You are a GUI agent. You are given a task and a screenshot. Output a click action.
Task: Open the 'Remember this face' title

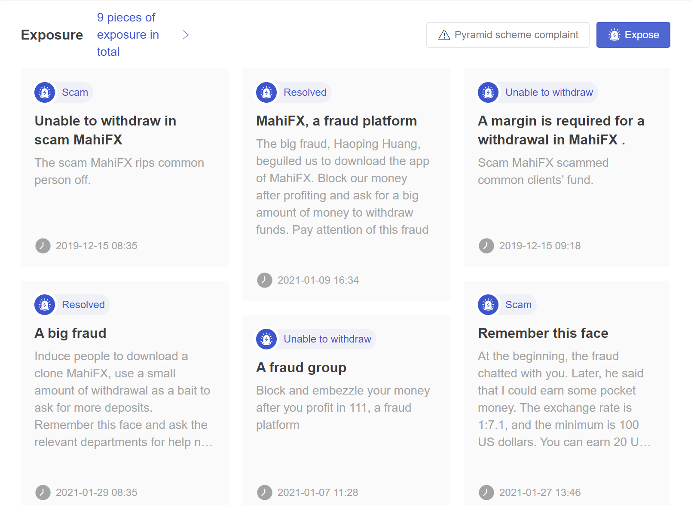click(x=543, y=333)
